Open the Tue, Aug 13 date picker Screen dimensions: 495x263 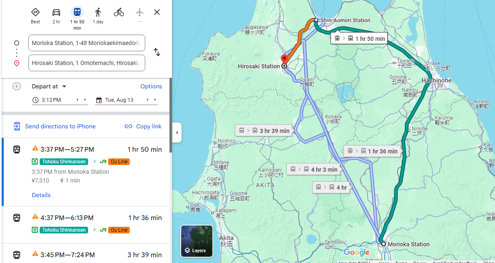[119, 100]
